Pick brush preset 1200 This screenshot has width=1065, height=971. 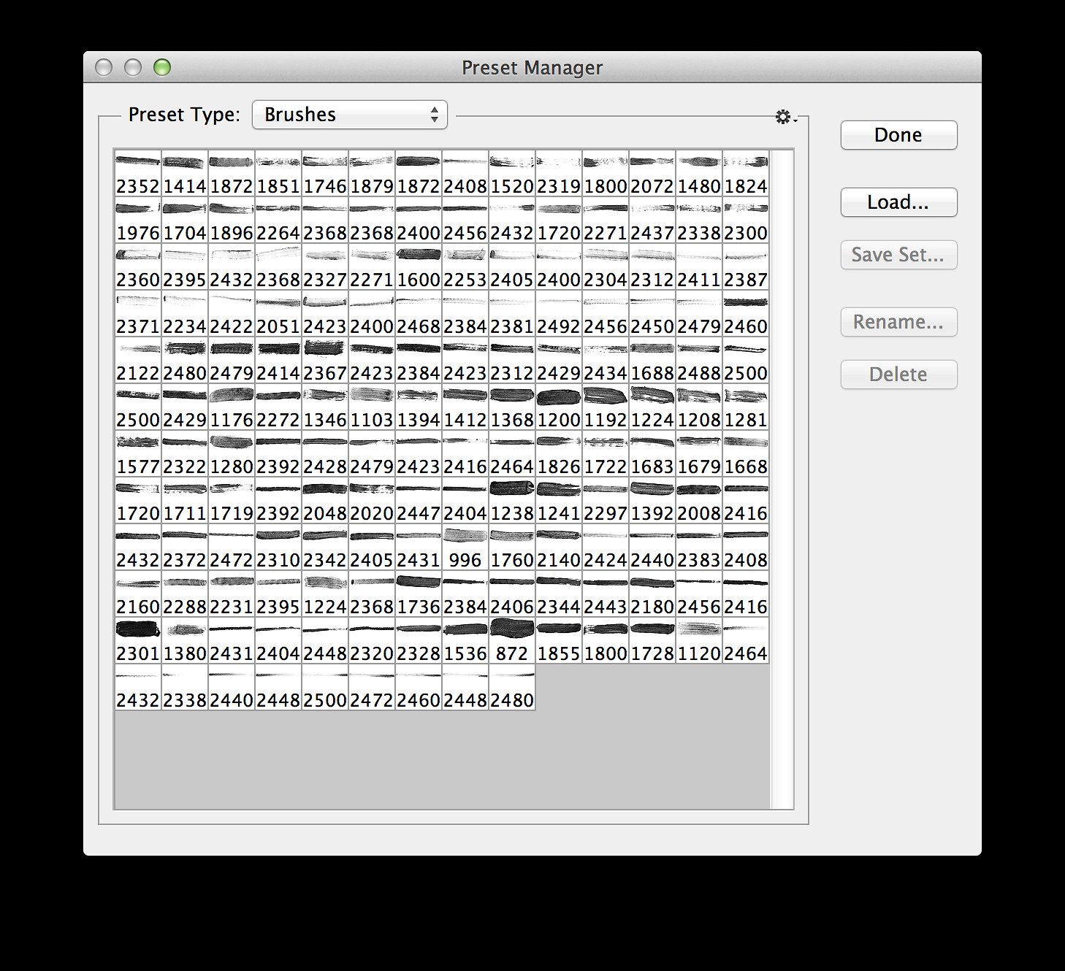point(559,407)
